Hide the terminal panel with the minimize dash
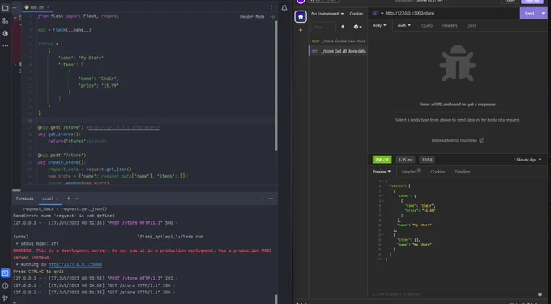This screenshot has height=304, width=551. (x=271, y=199)
